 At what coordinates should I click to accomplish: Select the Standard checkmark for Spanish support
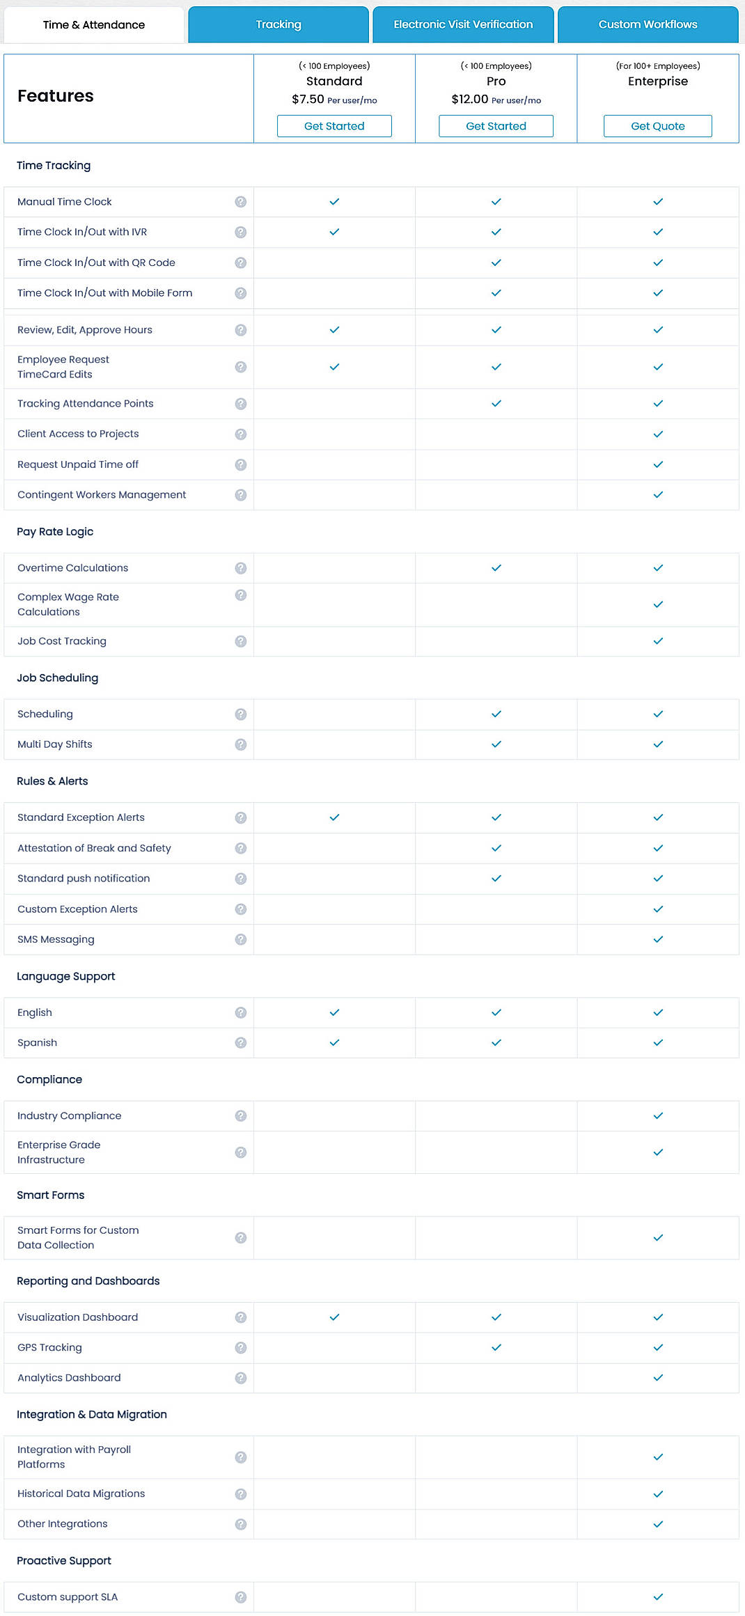tap(334, 1042)
